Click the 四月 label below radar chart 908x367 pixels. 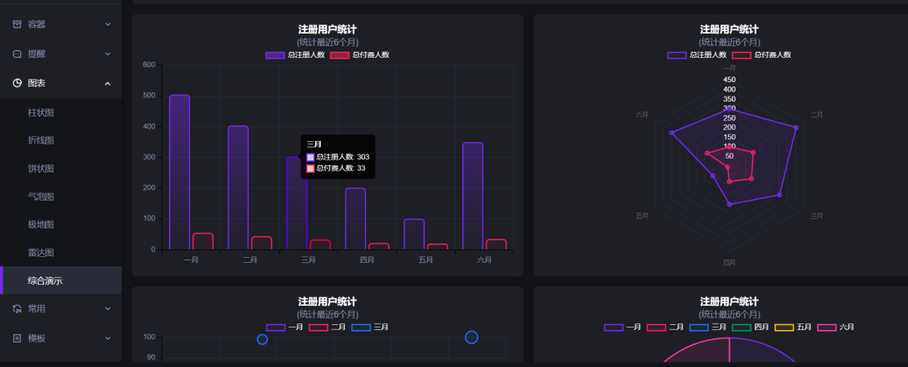[729, 263]
